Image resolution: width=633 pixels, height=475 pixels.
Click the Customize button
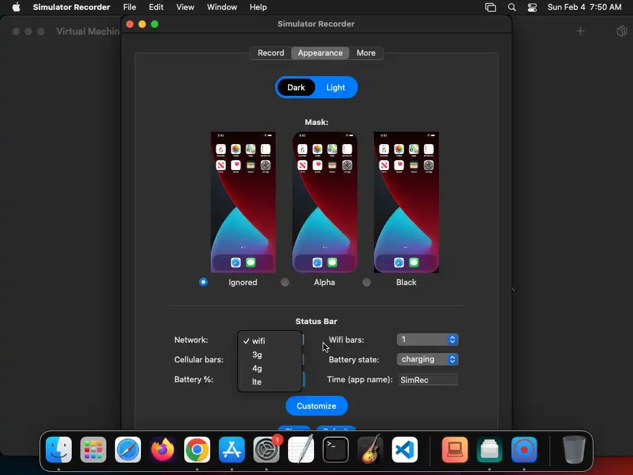click(x=316, y=406)
